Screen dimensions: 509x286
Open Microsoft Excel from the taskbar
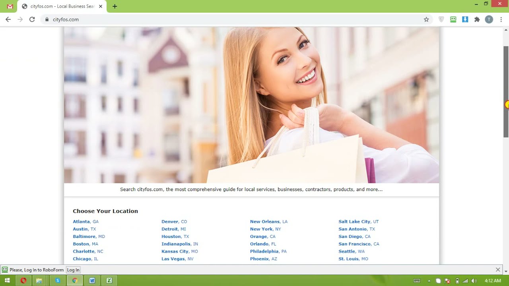coord(109,280)
